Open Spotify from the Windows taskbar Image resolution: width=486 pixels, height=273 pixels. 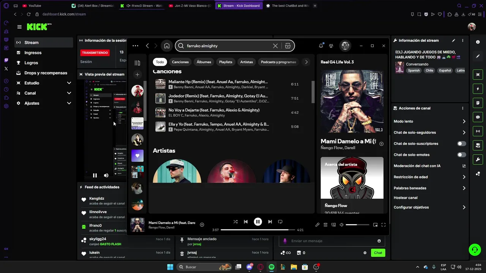point(271,267)
